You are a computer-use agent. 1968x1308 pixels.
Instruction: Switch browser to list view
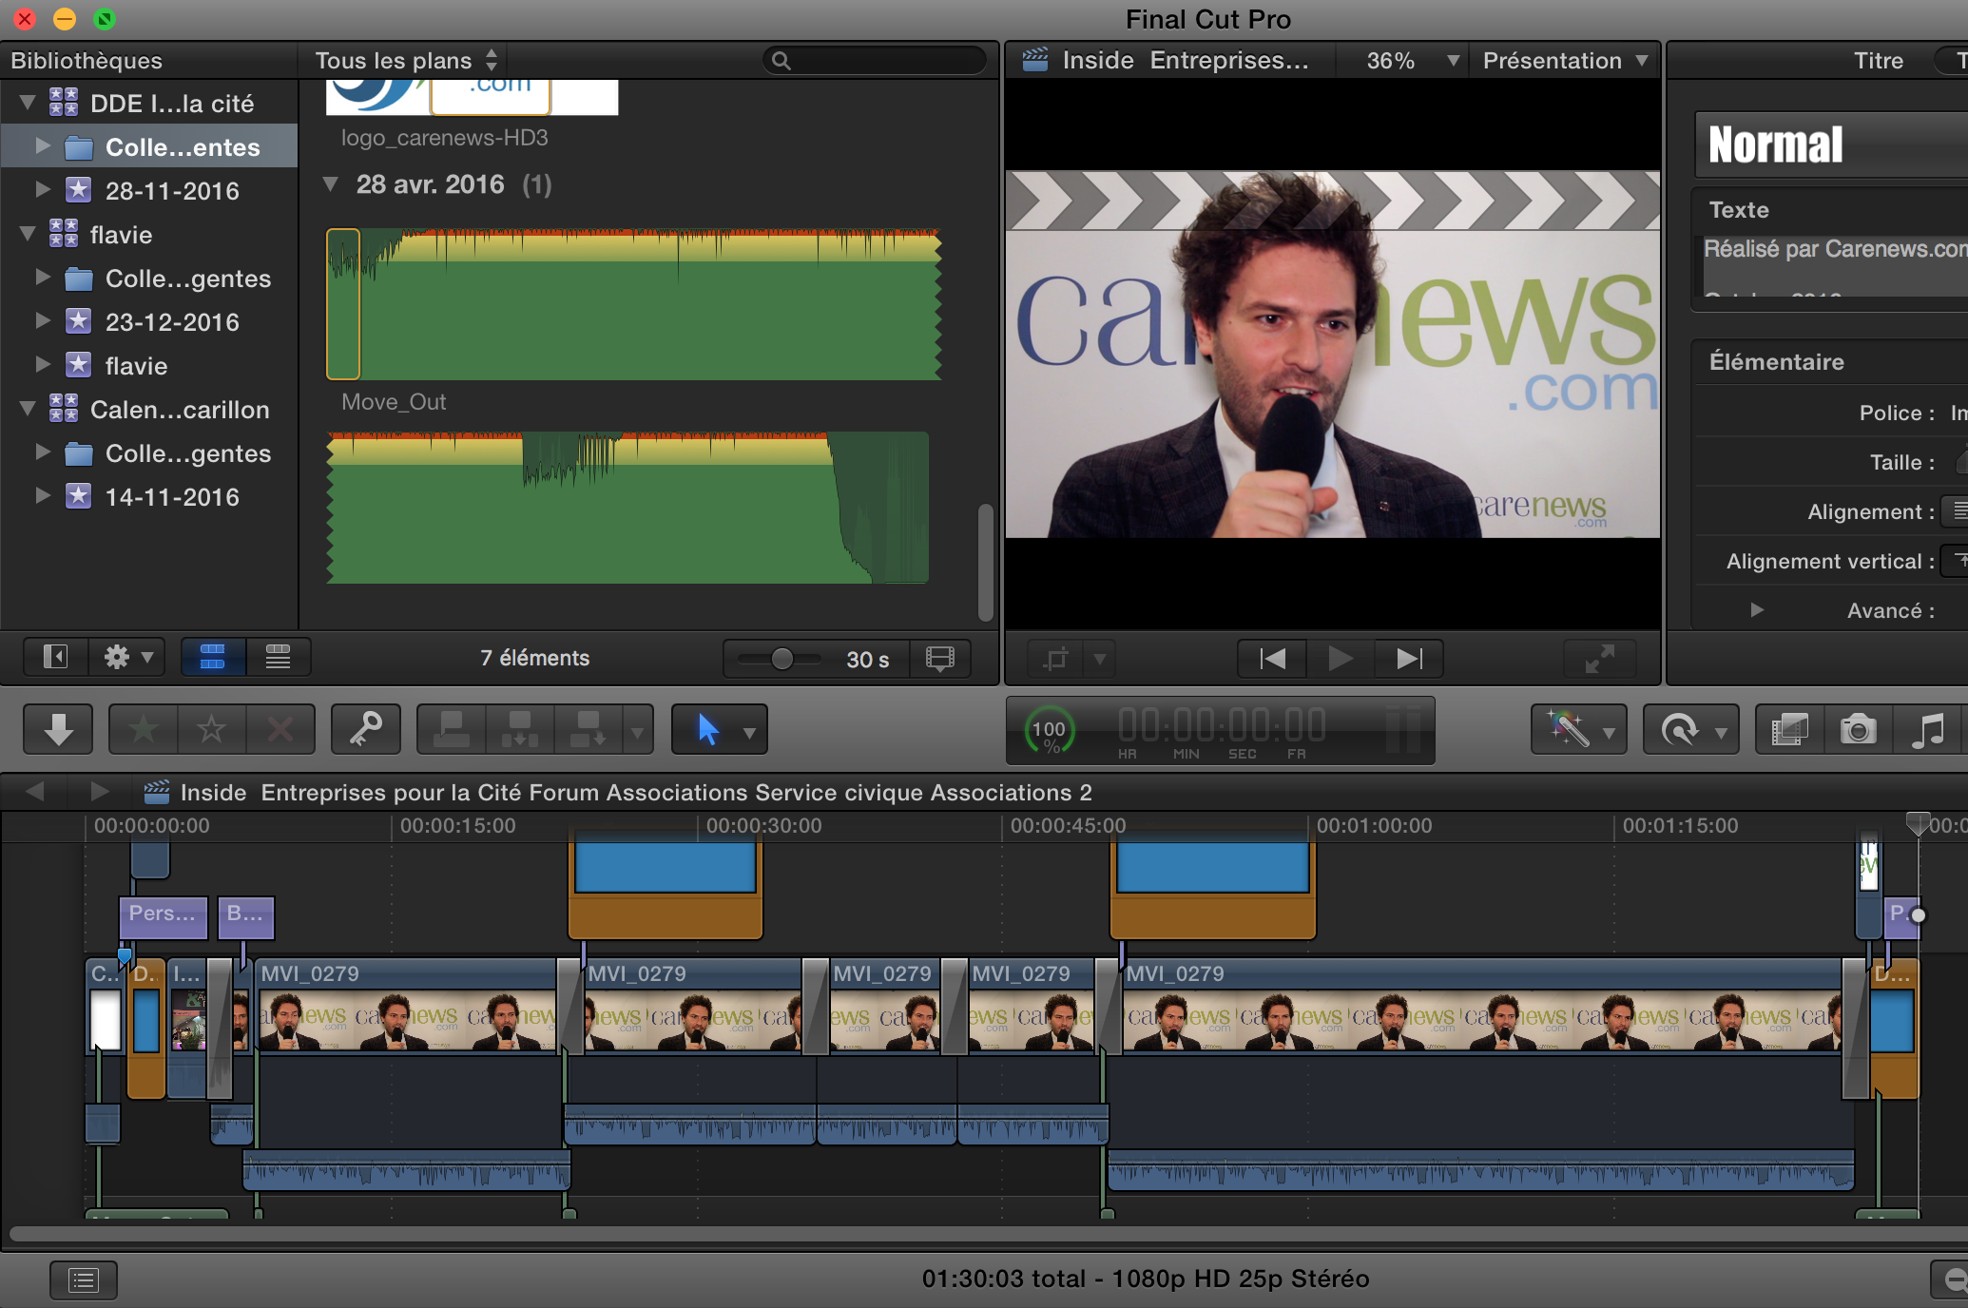pos(278,657)
